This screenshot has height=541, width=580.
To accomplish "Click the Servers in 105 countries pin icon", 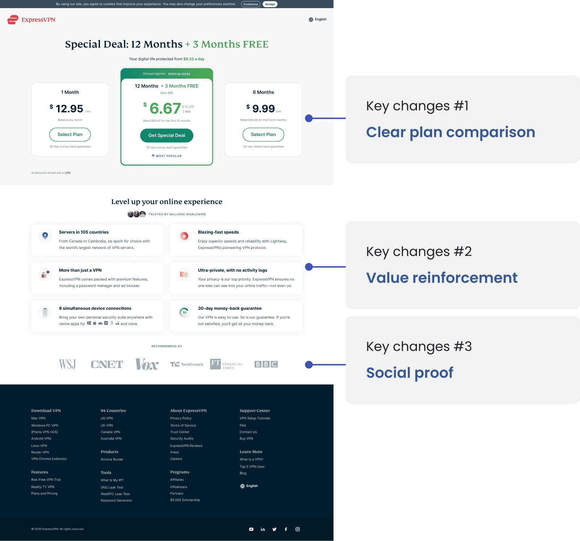I will click(x=45, y=236).
